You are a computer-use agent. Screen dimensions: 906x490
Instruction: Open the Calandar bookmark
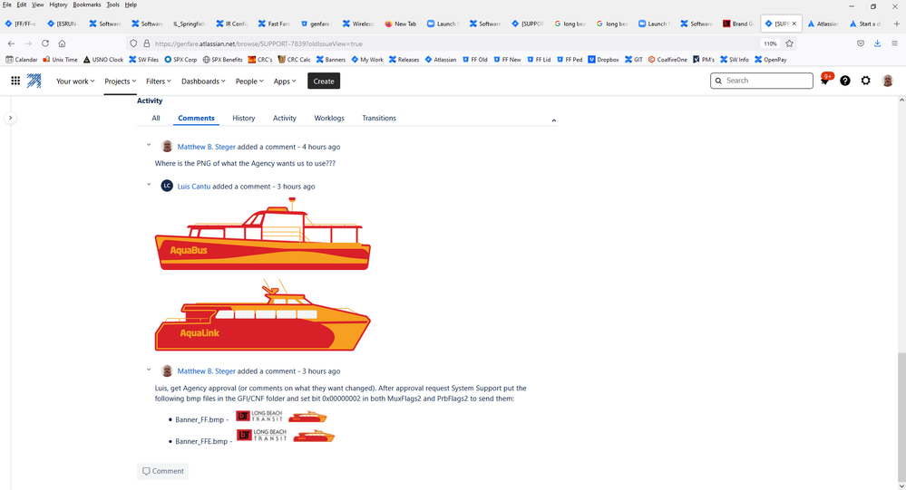22,60
